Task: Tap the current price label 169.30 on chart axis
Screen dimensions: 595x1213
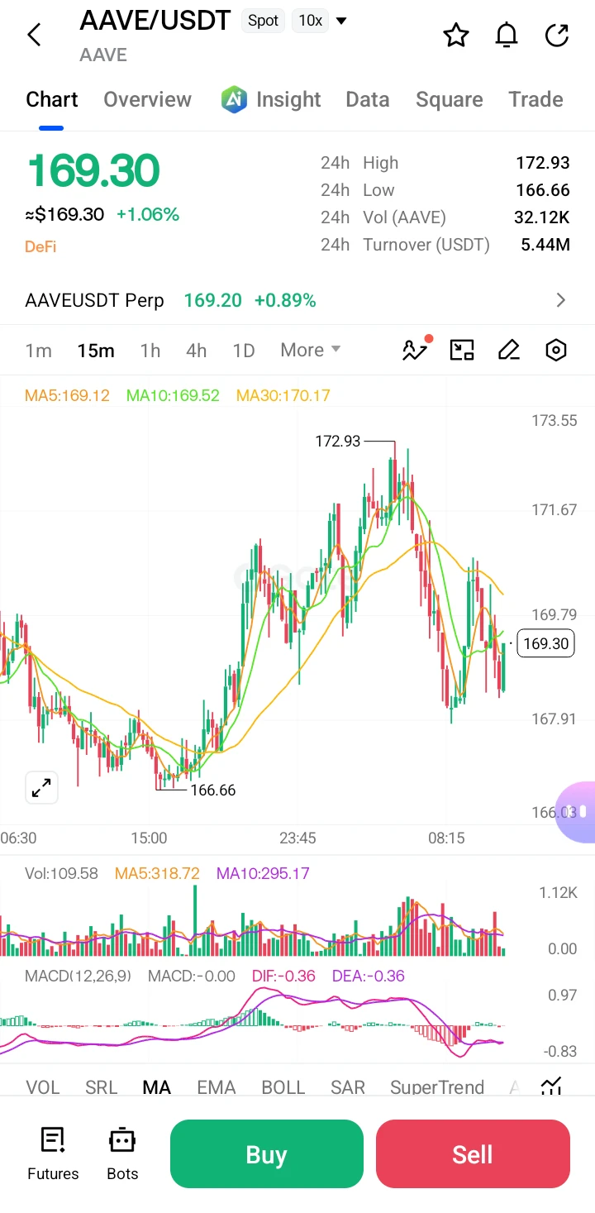Action: pyautogui.click(x=546, y=643)
